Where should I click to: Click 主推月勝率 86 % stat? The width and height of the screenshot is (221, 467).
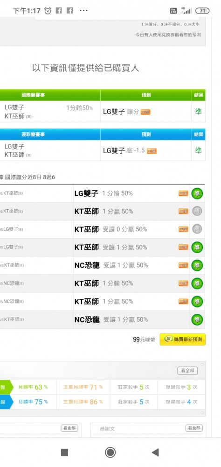83,402
